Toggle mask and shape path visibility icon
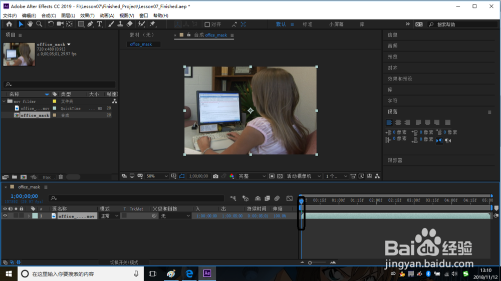The image size is (501, 281). pos(182,176)
